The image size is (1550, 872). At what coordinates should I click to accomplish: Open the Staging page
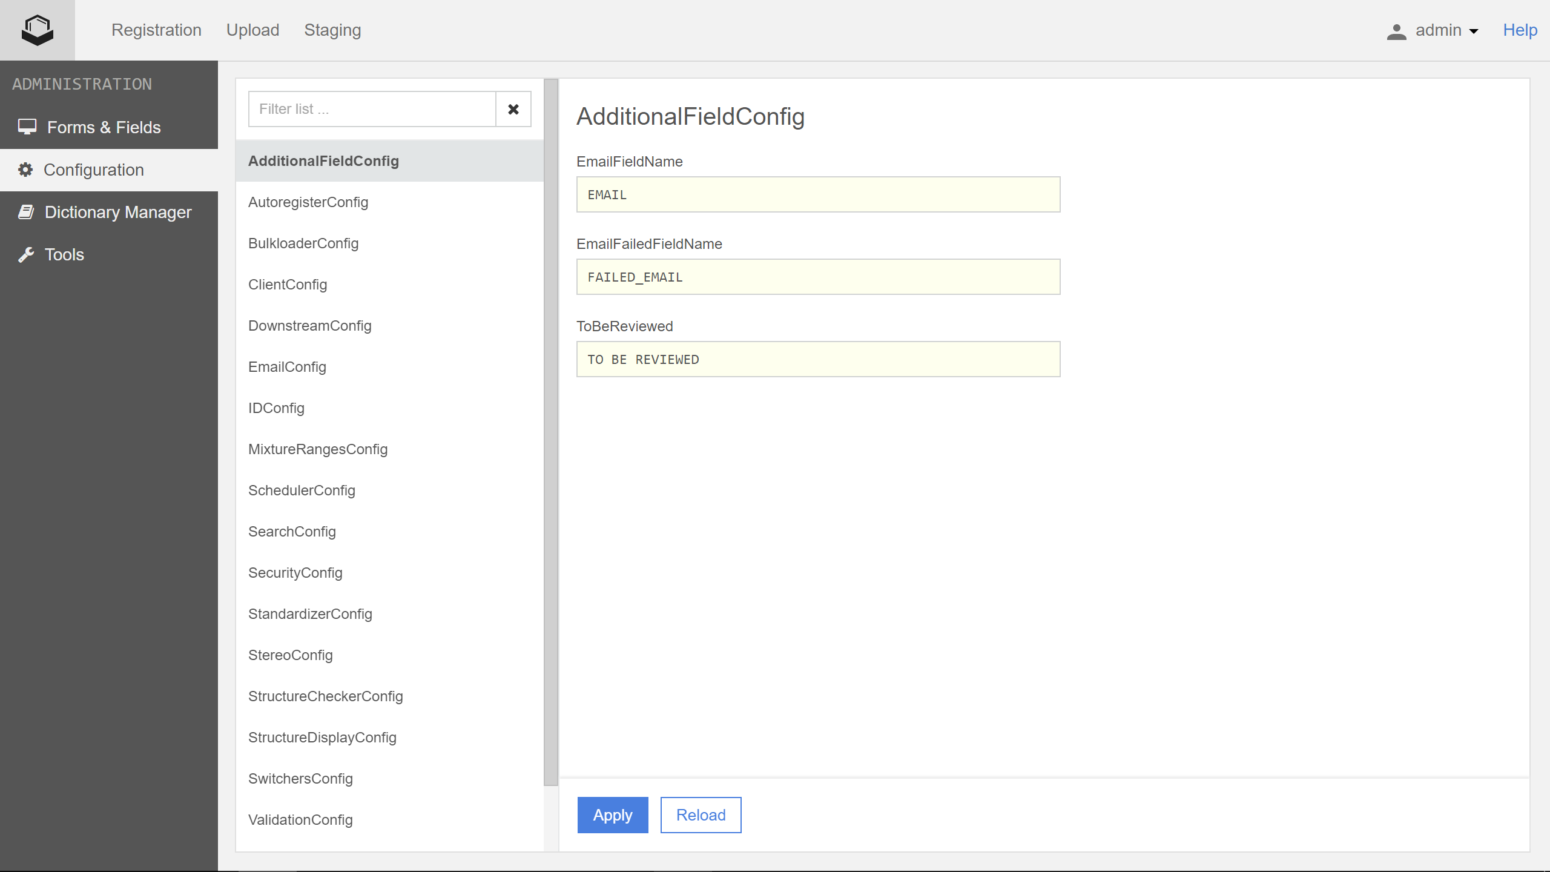click(332, 30)
